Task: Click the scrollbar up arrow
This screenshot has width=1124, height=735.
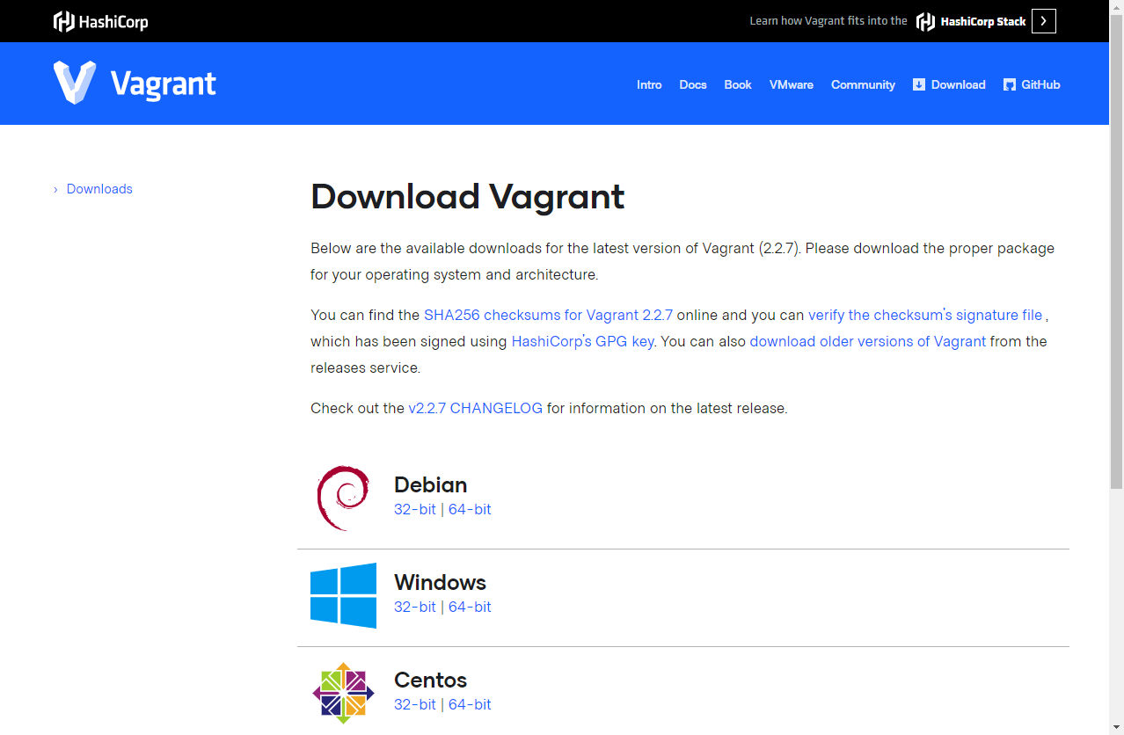Action: (x=1116, y=7)
